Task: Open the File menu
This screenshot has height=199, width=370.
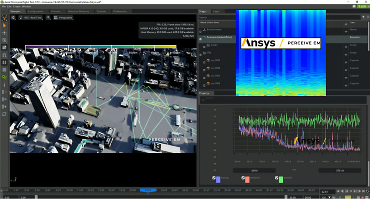Action: tap(4, 6)
